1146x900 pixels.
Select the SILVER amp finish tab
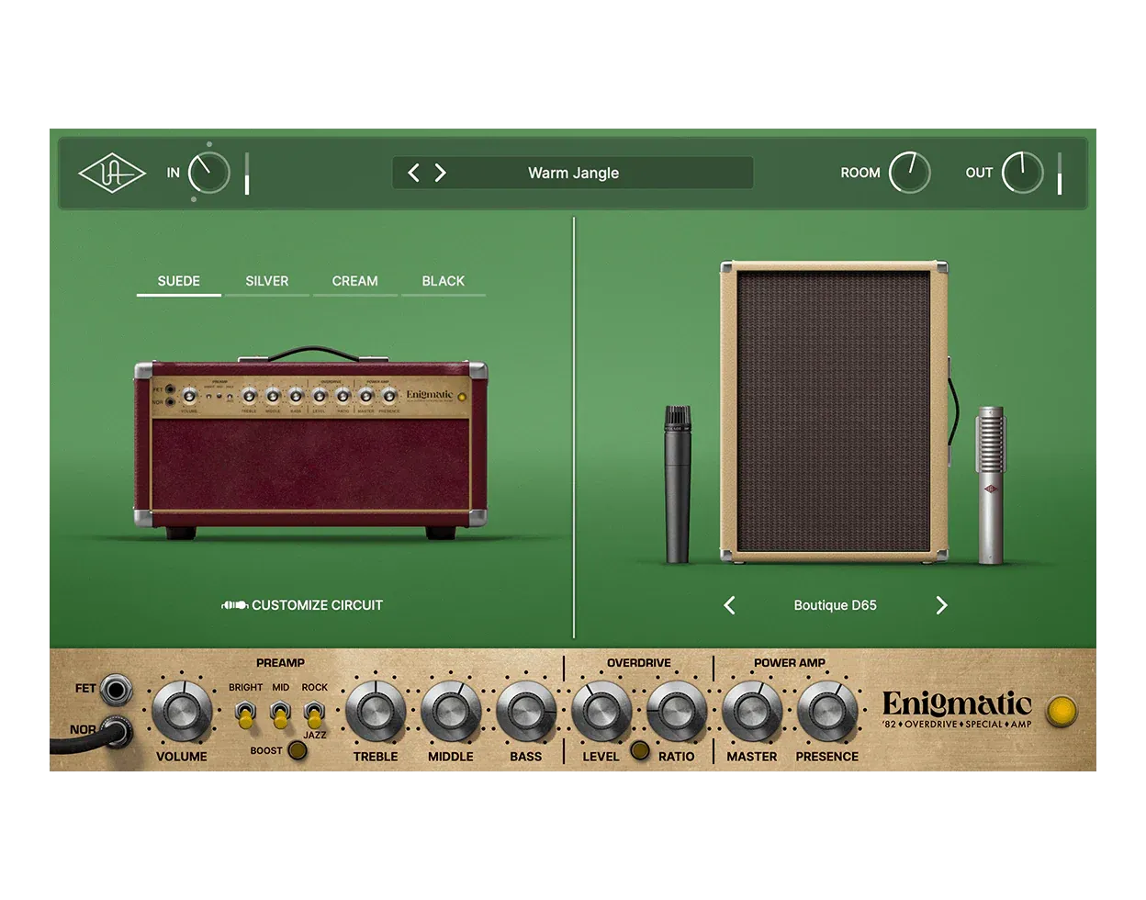coord(267,281)
